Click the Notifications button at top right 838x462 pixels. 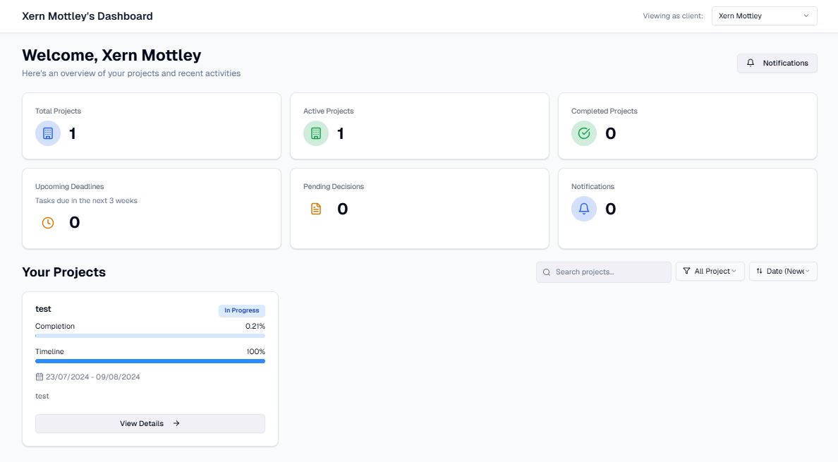(777, 63)
